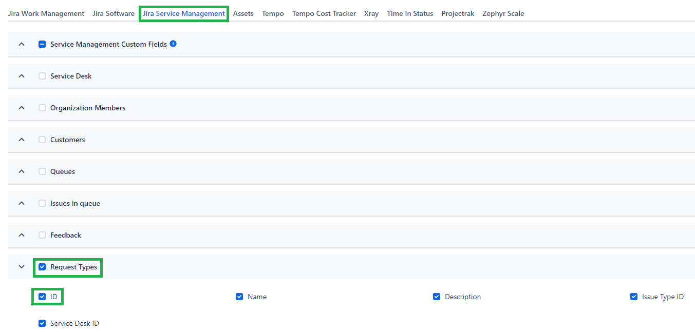
Task: Toggle the Feedback section chevron
Action: click(x=22, y=235)
